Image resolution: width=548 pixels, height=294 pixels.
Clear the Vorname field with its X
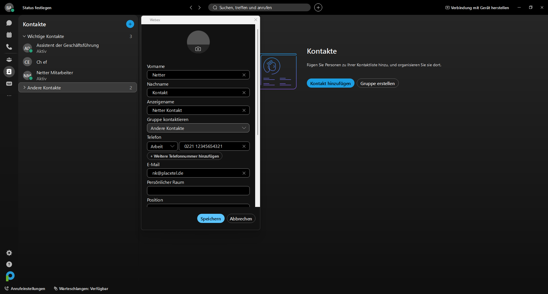click(244, 75)
